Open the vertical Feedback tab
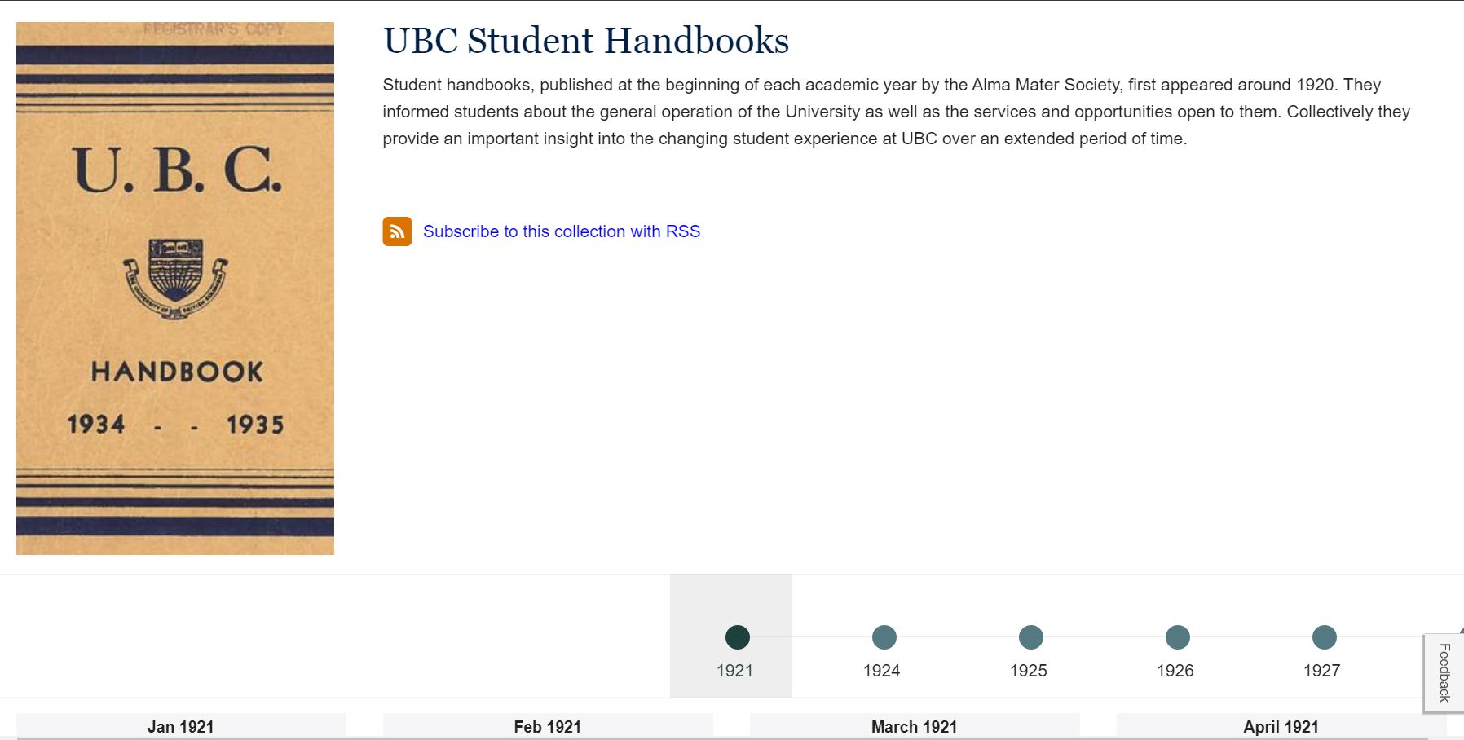1464x740 pixels. click(1444, 672)
